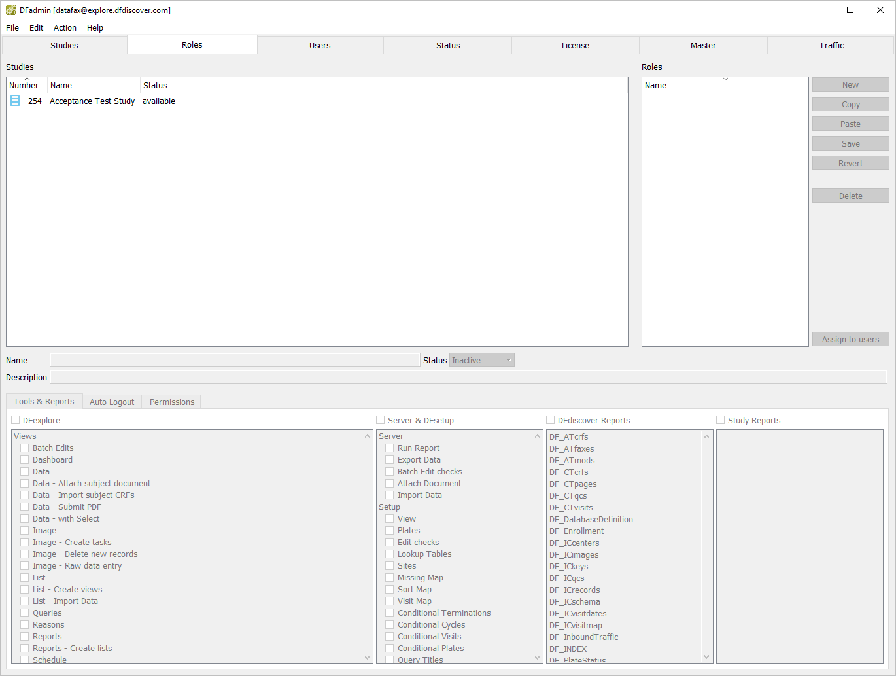The width and height of the screenshot is (896, 676).
Task: Switch to the Permissions tab
Action: pos(172,402)
